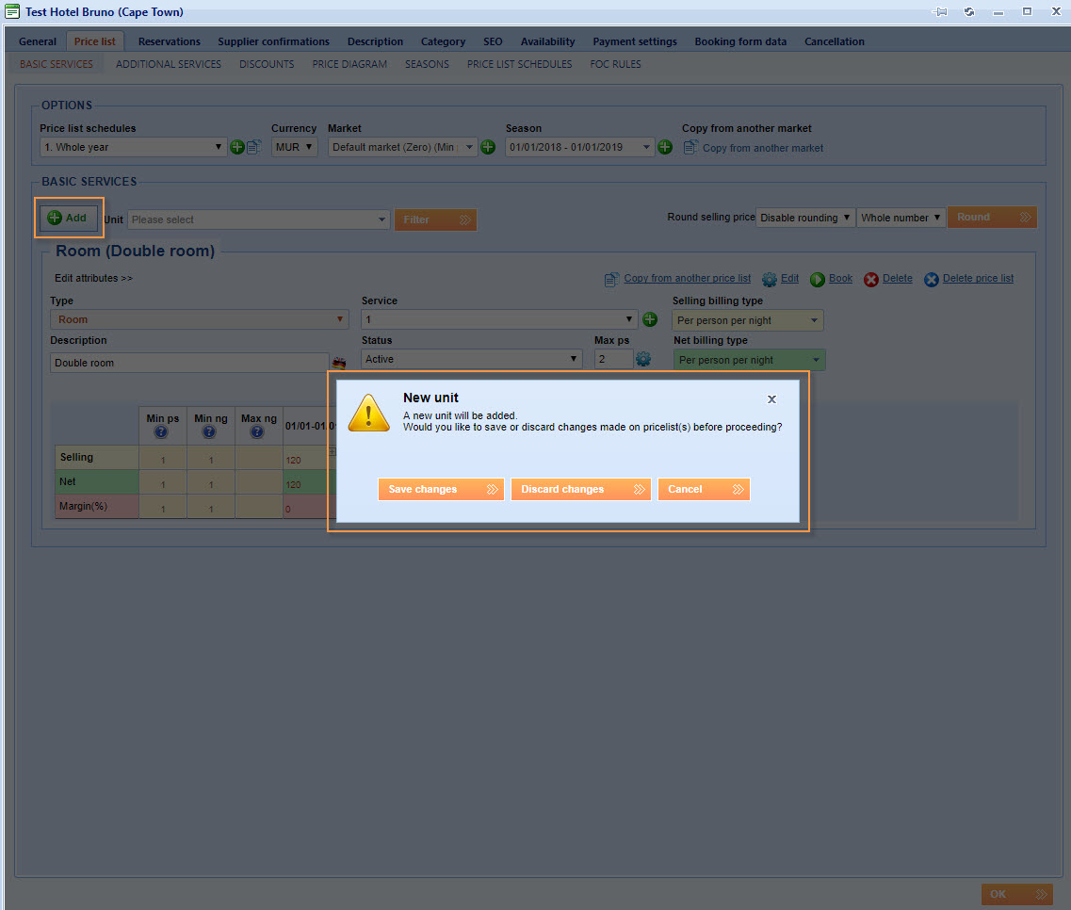The image size is (1071, 910).
Task: Open the Payment settings tab
Action: (x=635, y=41)
